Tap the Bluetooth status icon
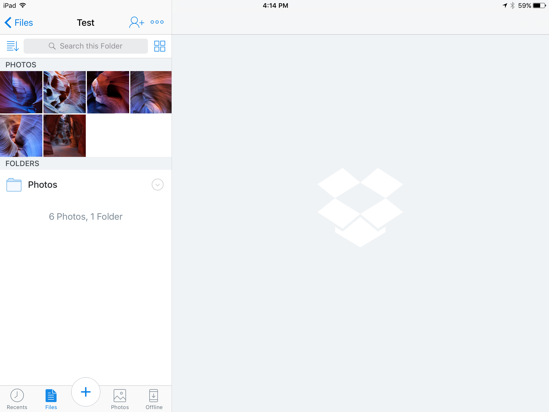 pyautogui.click(x=512, y=5)
